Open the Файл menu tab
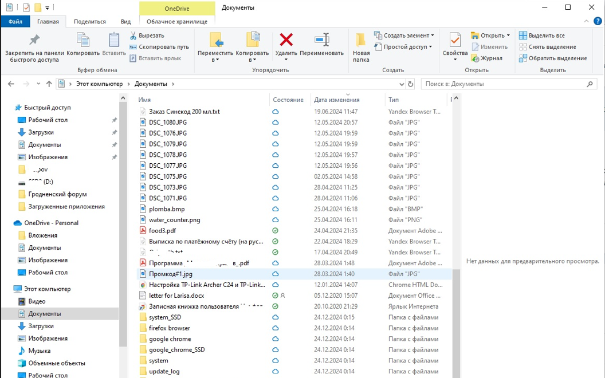Viewport: 605px width, 378px height. coord(15,22)
